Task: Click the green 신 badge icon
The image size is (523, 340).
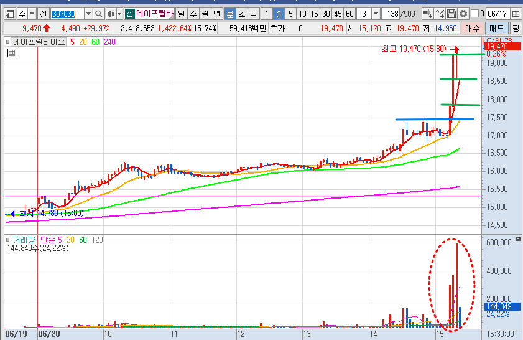Action: coord(130,14)
